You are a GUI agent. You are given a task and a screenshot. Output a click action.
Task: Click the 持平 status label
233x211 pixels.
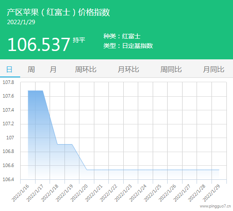click(79, 40)
